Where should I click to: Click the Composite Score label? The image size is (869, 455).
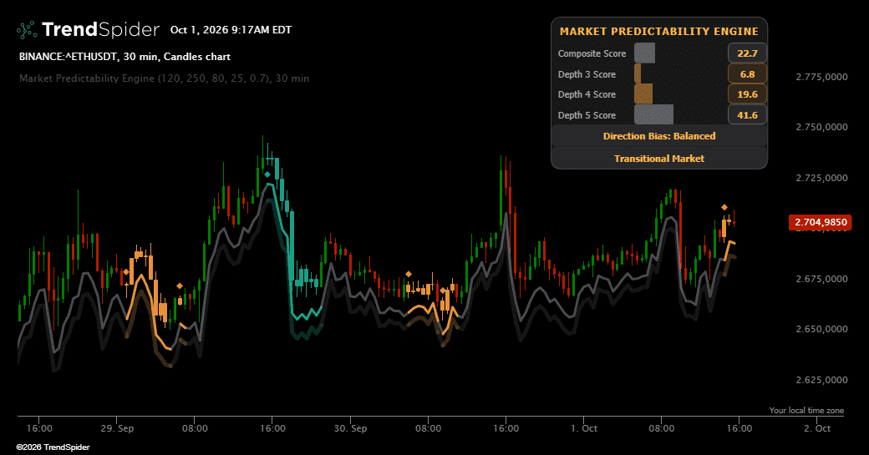[x=592, y=53]
